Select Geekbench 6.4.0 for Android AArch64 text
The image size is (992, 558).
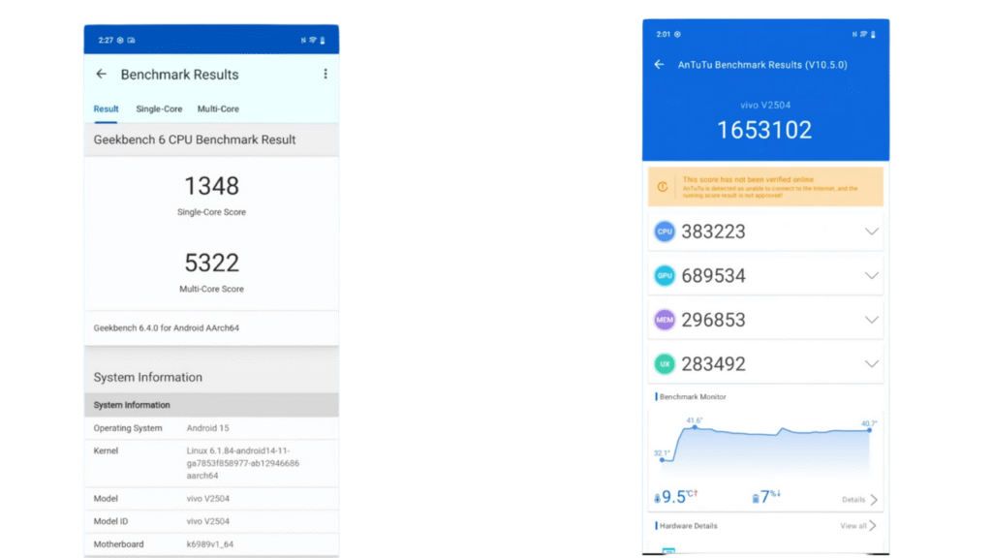tap(167, 327)
